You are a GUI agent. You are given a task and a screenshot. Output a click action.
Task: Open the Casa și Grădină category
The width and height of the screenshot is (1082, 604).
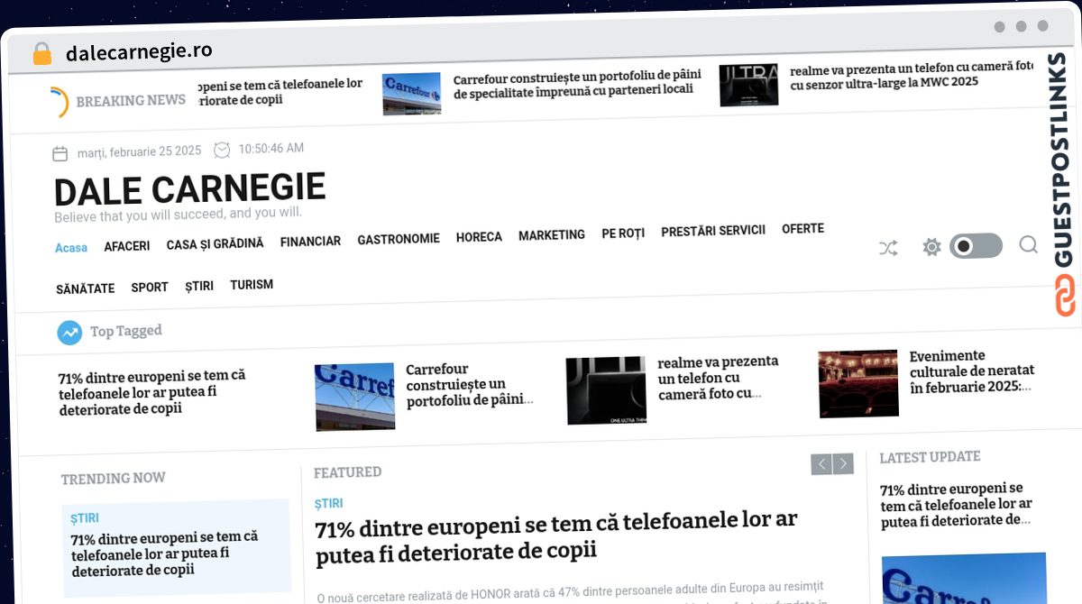(215, 244)
